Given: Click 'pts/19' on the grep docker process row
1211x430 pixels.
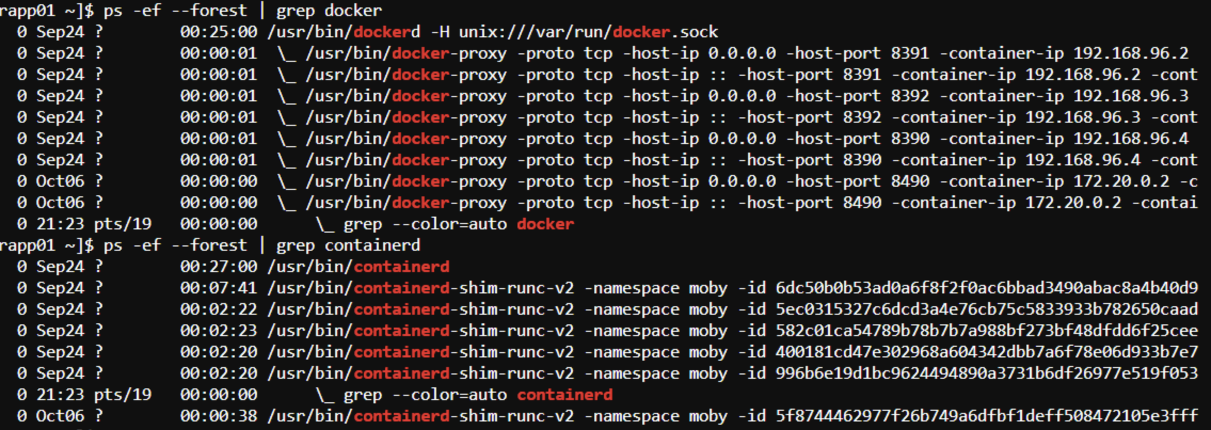Looking at the screenshot, I should [123, 224].
